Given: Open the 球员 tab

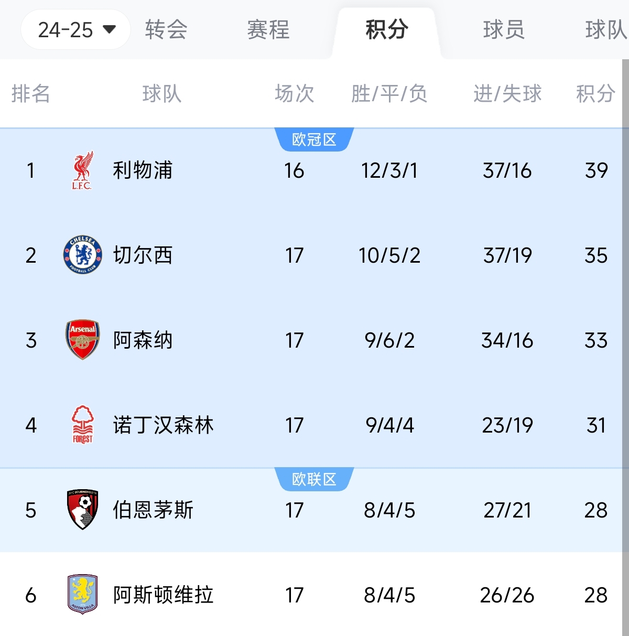Looking at the screenshot, I should pos(504,30).
